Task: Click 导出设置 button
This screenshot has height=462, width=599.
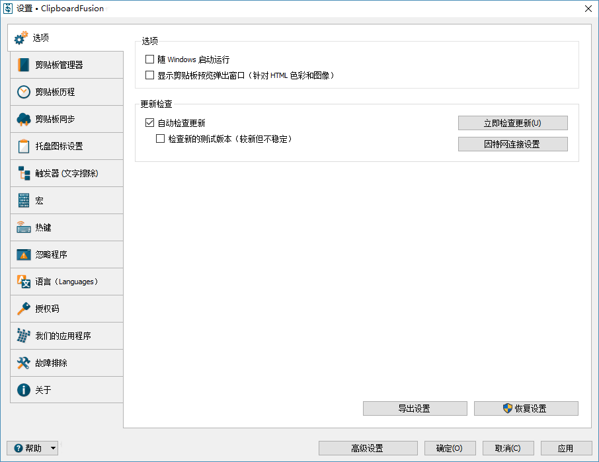Action: pyautogui.click(x=415, y=408)
